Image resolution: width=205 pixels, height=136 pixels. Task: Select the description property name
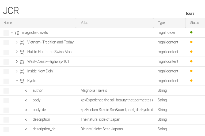click(x=41, y=119)
